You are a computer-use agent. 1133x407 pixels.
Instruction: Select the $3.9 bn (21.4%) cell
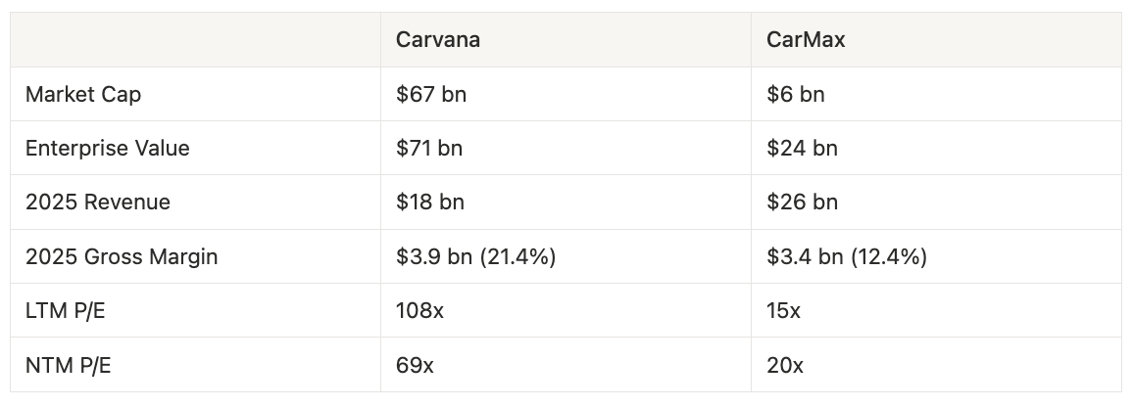point(476,257)
